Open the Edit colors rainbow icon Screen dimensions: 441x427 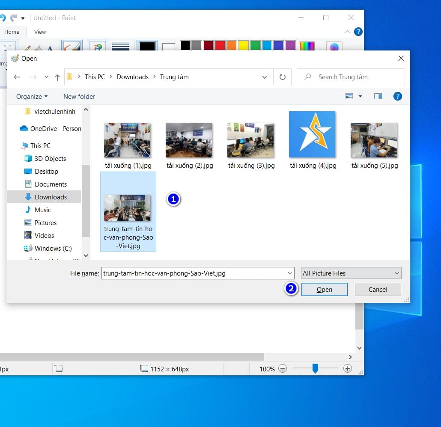[x=307, y=46]
